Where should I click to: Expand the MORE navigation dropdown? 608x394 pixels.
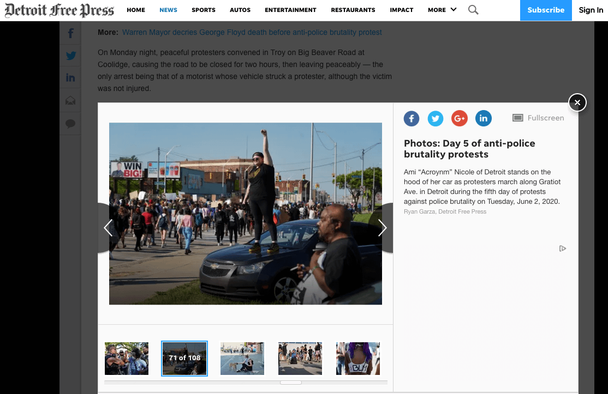tap(442, 10)
